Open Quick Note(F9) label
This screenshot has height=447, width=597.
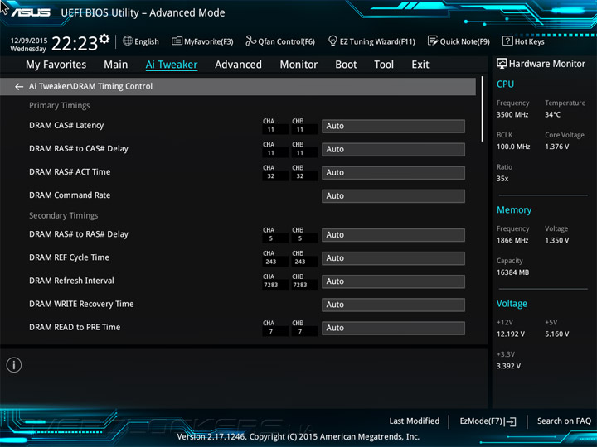[x=465, y=41]
